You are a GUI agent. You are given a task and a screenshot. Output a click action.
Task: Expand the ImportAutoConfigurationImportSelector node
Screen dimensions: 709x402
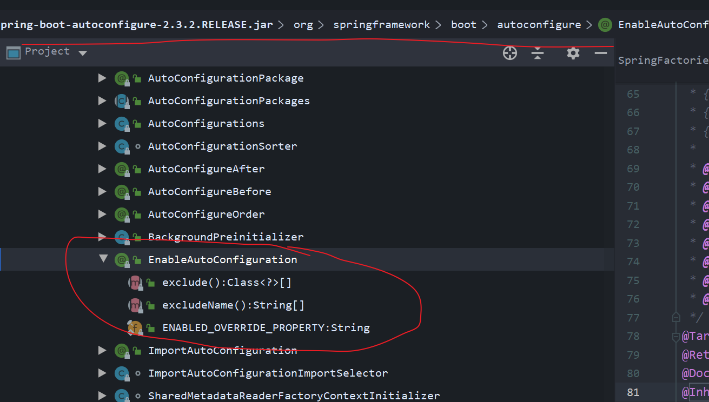click(102, 373)
